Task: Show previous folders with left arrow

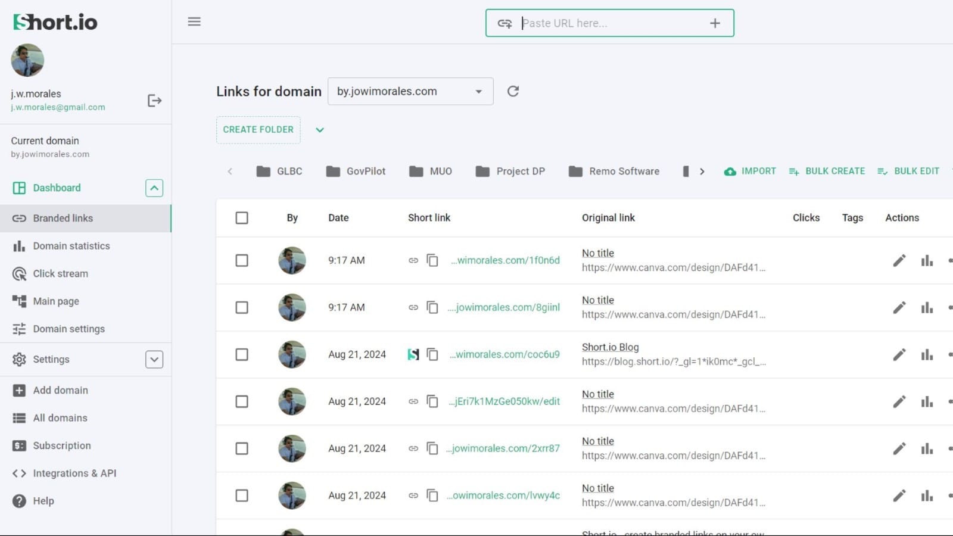Action: [230, 172]
